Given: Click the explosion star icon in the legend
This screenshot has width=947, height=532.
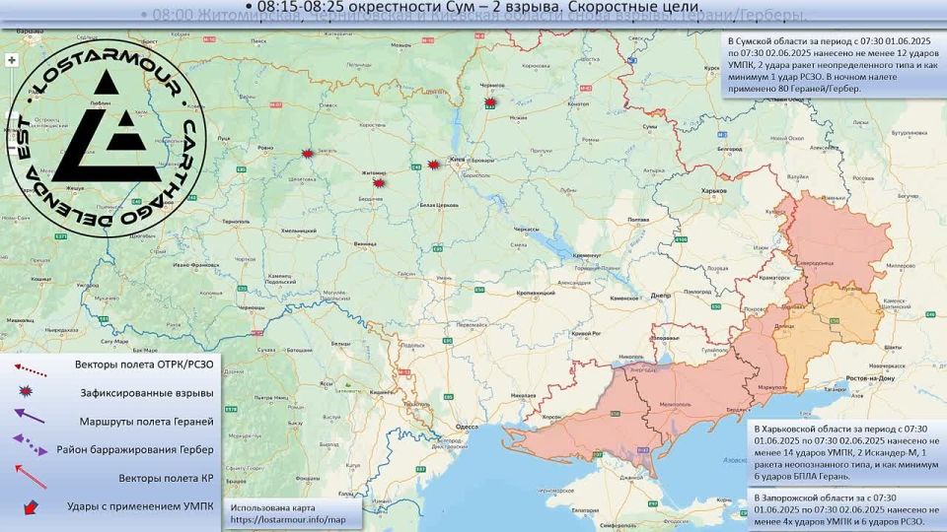Looking at the screenshot, I should pos(27,394).
